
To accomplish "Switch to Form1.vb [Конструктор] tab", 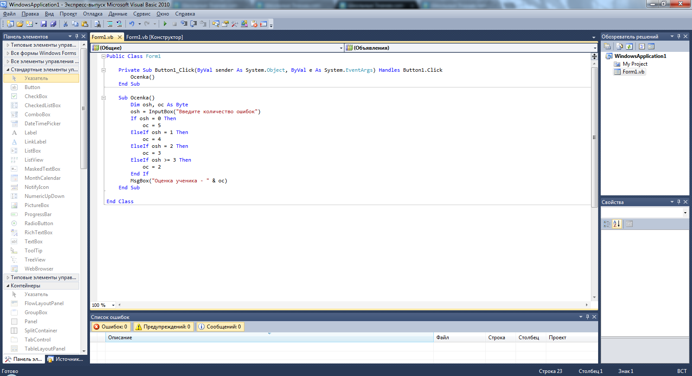I will [154, 37].
